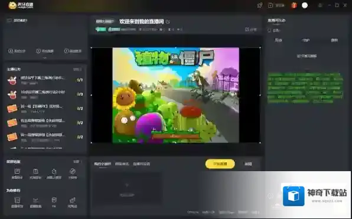Select the 守护 tab in interaction panel

[x=306, y=40]
